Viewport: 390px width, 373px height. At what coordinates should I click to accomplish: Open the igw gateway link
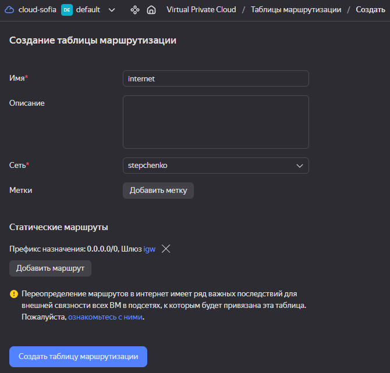coord(150,249)
